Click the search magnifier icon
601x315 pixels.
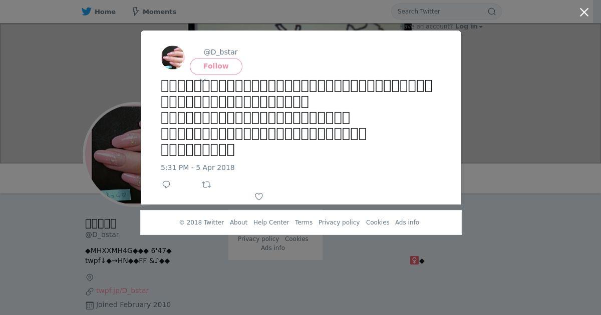coord(492,11)
